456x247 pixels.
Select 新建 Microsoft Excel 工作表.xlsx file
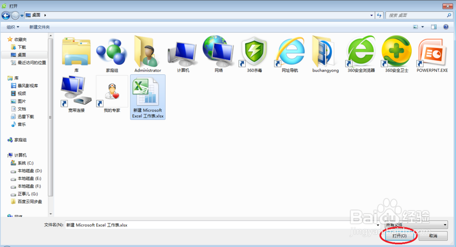coord(148,97)
